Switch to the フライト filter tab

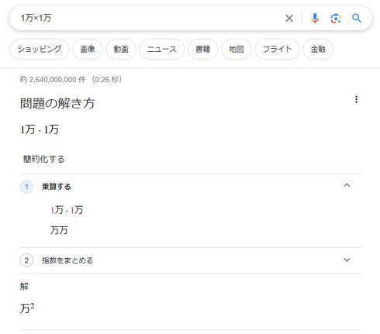277,49
